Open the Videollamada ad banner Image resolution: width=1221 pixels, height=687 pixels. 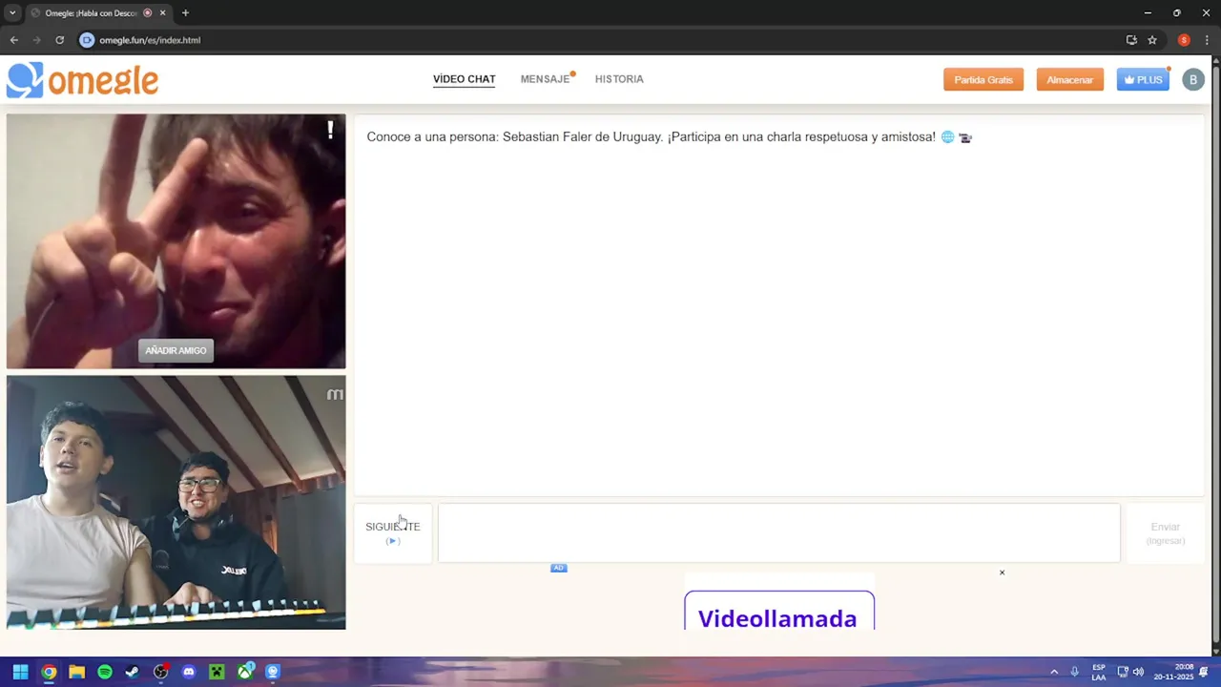click(778, 611)
